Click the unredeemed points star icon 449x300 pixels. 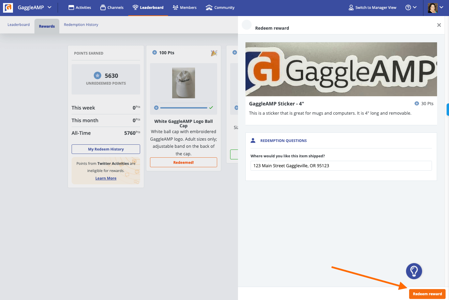98,75
